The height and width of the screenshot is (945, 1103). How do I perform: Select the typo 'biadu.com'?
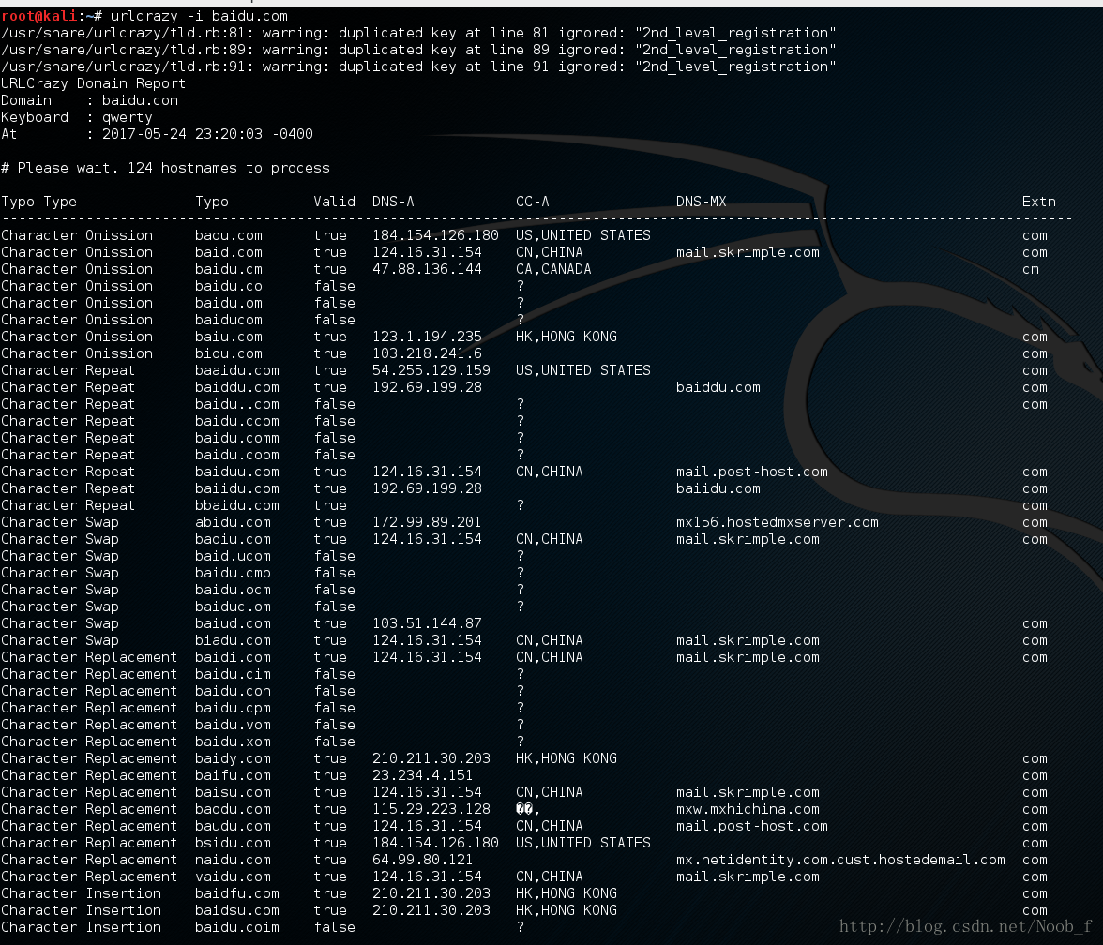[233, 639]
